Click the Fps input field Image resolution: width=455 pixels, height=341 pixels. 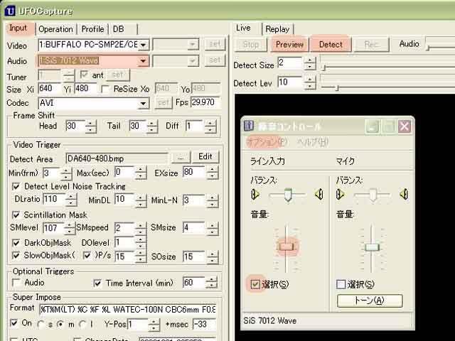click(x=205, y=102)
